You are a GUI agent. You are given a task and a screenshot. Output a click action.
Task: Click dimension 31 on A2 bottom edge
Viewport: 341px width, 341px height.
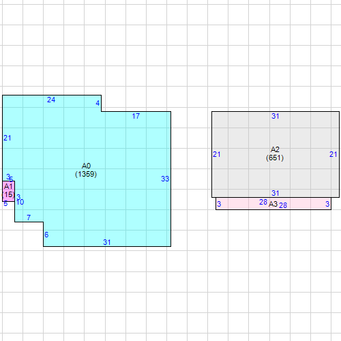[276, 193]
